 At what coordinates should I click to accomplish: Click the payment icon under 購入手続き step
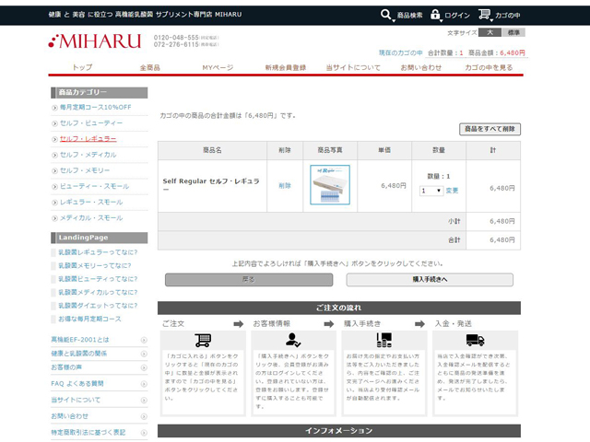[x=384, y=340]
